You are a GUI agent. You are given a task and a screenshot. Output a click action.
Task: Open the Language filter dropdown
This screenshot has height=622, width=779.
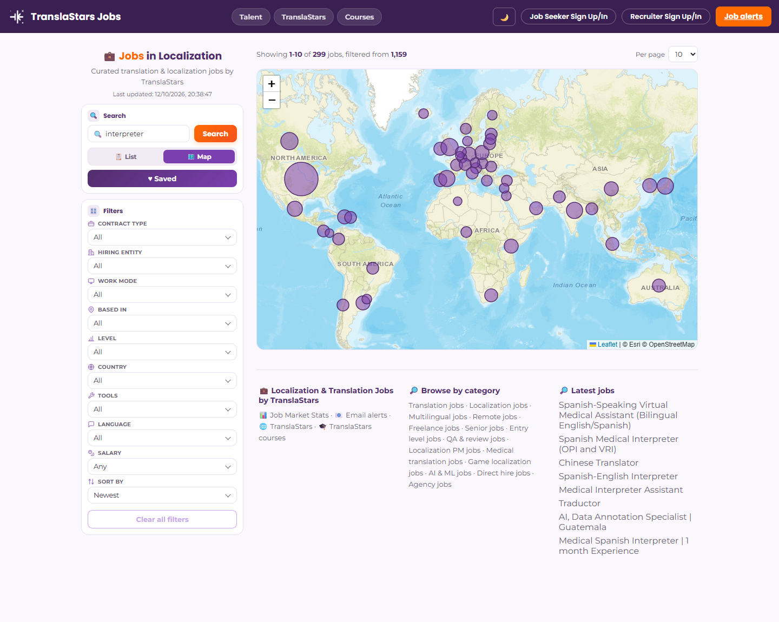click(162, 438)
